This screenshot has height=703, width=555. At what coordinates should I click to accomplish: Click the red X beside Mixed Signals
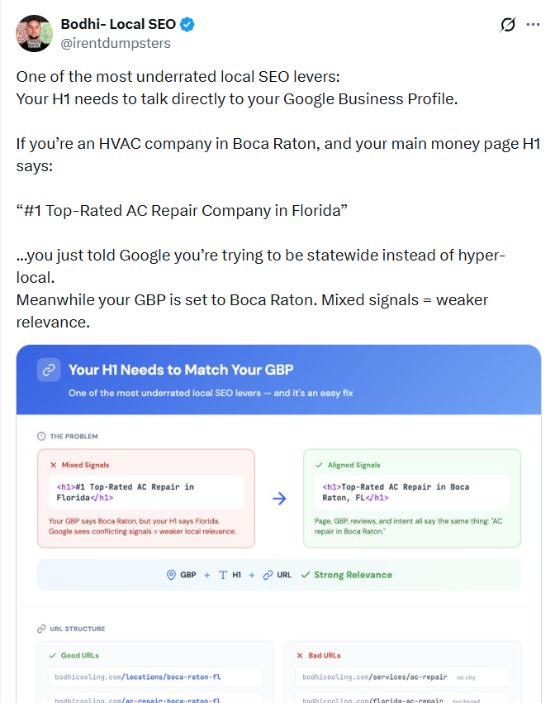54,465
